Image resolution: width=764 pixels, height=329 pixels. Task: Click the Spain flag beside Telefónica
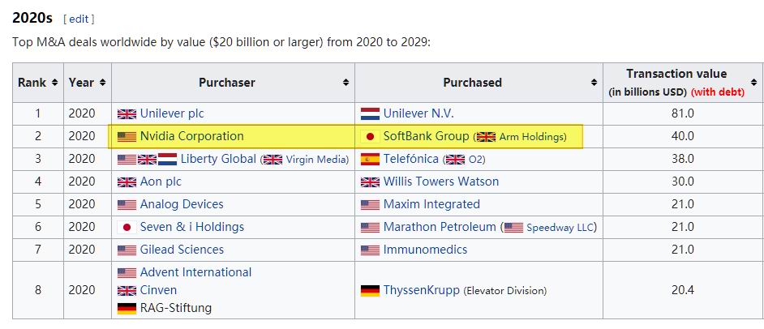370,160
